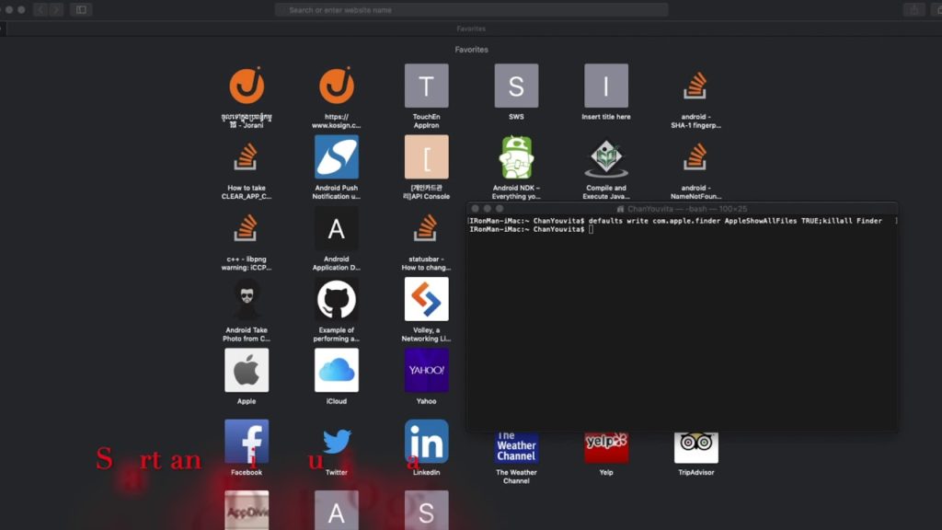
Task: Open the TouchEn AppIron favorite
Action: pos(427,86)
